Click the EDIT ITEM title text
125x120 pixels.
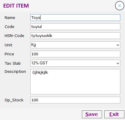pos(16,6)
